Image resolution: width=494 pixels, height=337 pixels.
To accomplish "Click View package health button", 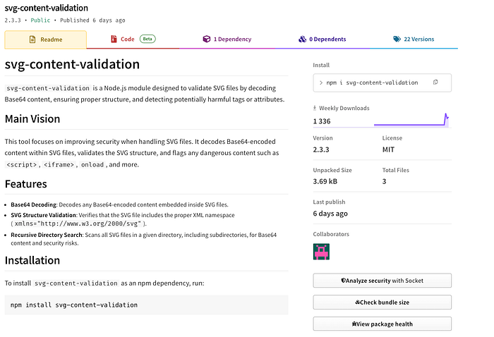I will click(x=382, y=324).
